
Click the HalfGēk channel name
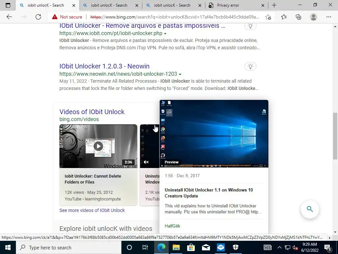click(172, 226)
